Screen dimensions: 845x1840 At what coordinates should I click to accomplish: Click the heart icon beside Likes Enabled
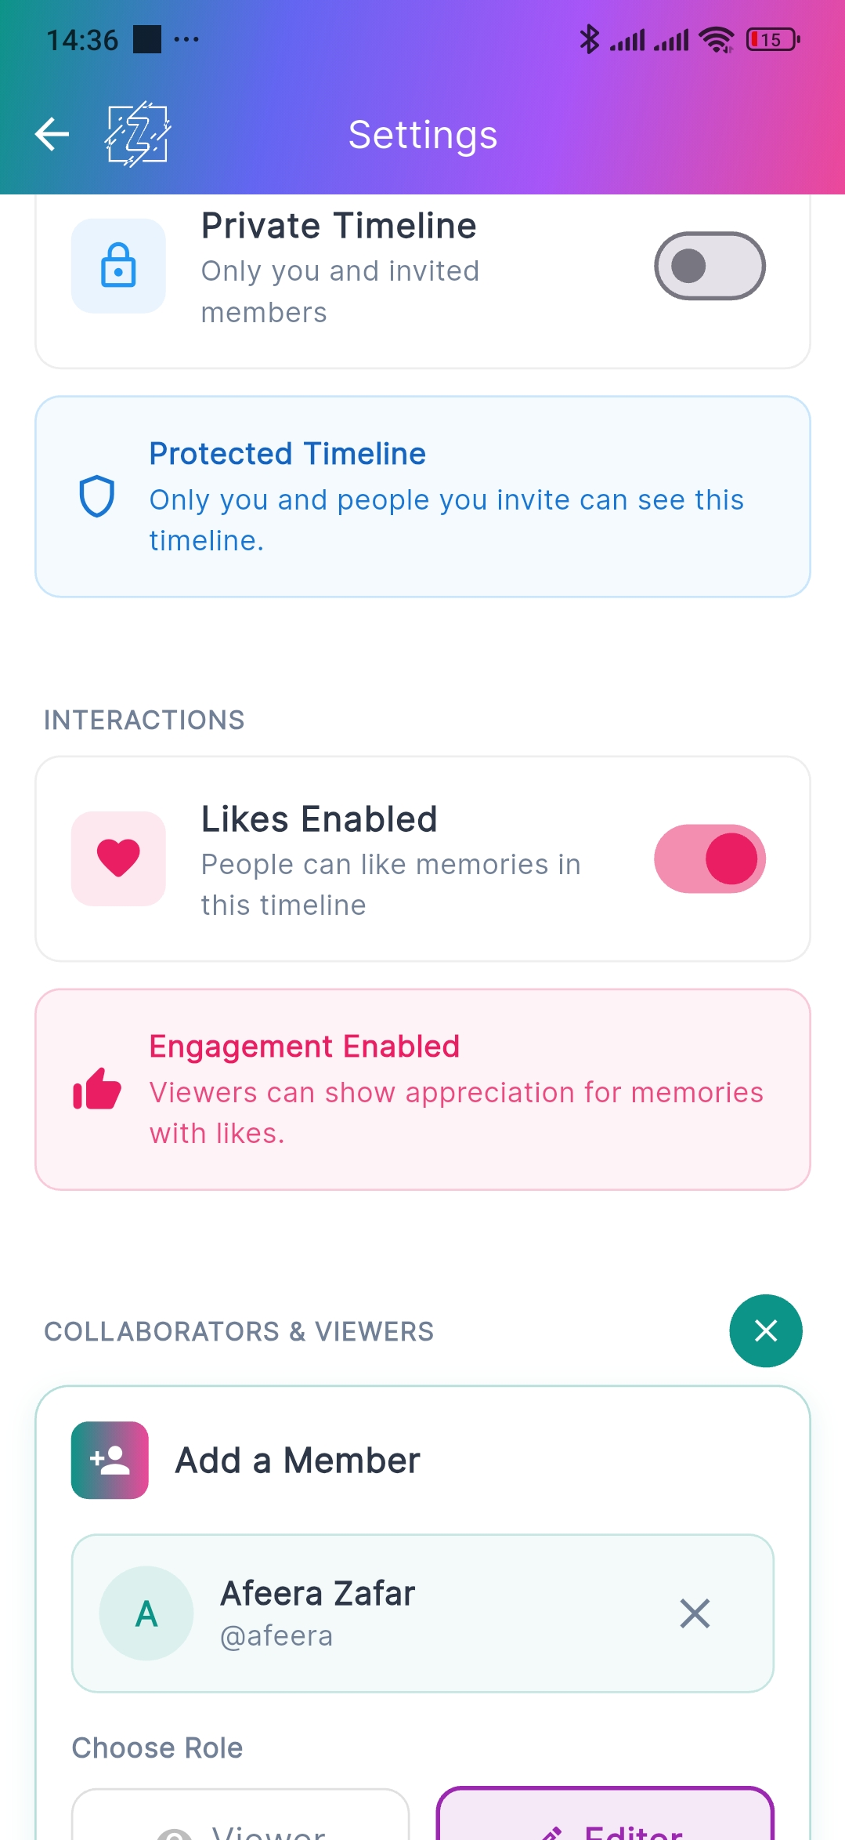pyautogui.click(x=118, y=858)
